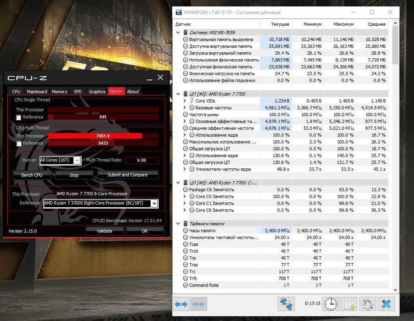Open the network remote sensors icon
The width and height of the screenshot is (414, 321).
pos(286,304)
